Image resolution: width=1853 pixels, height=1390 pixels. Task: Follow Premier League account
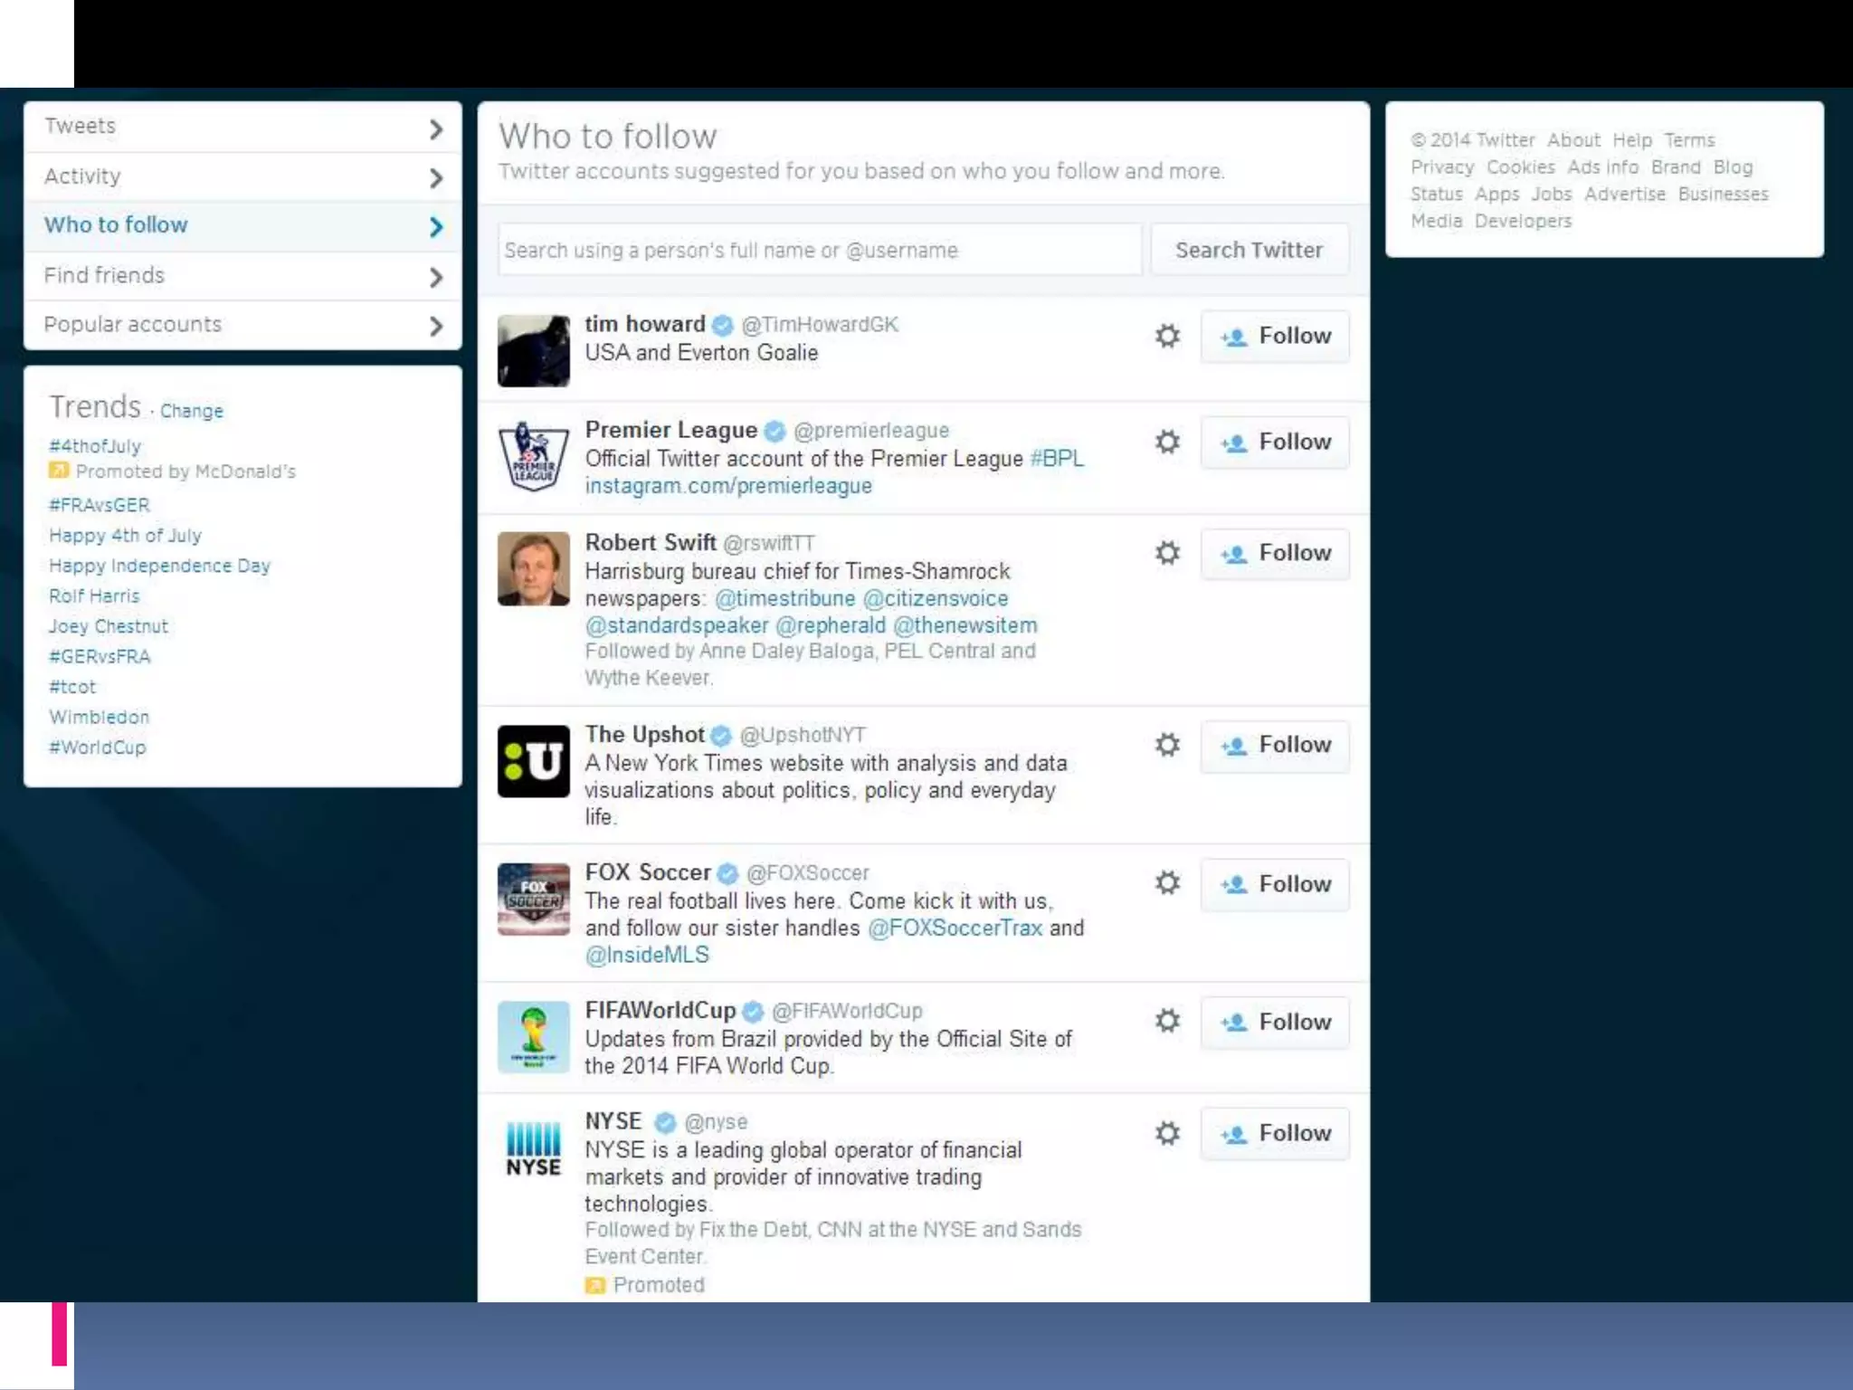[x=1275, y=443]
